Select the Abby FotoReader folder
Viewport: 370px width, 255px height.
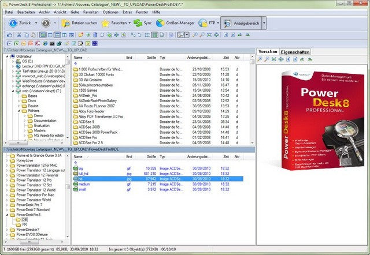tap(91, 111)
